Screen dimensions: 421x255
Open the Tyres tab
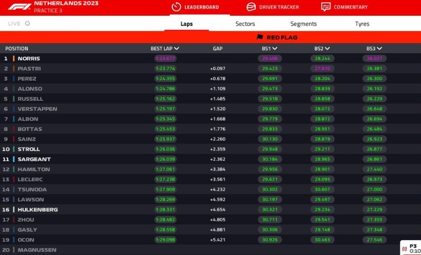pyautogui.click(x=362, y=24)
